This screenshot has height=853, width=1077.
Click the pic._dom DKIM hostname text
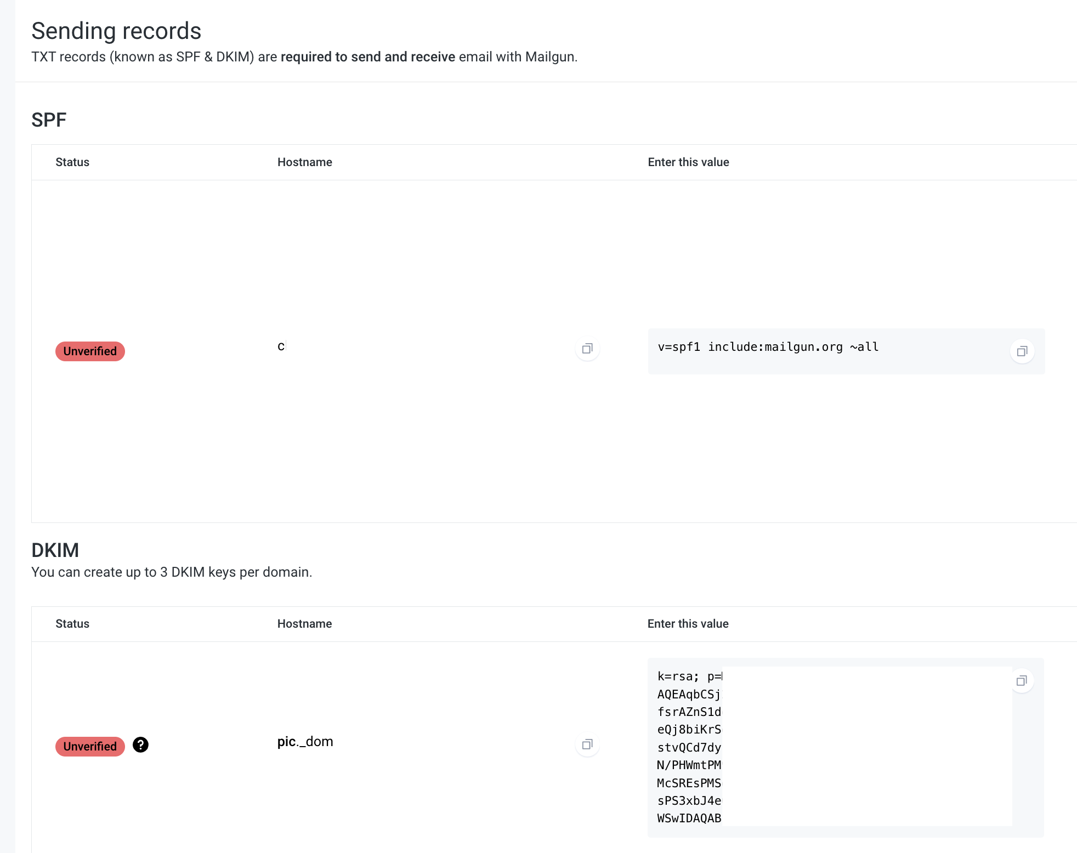pos(305,742)
